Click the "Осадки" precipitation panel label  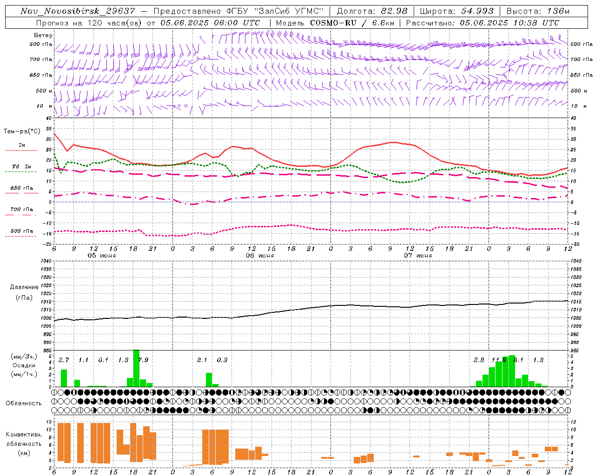[x=24, y=365]
